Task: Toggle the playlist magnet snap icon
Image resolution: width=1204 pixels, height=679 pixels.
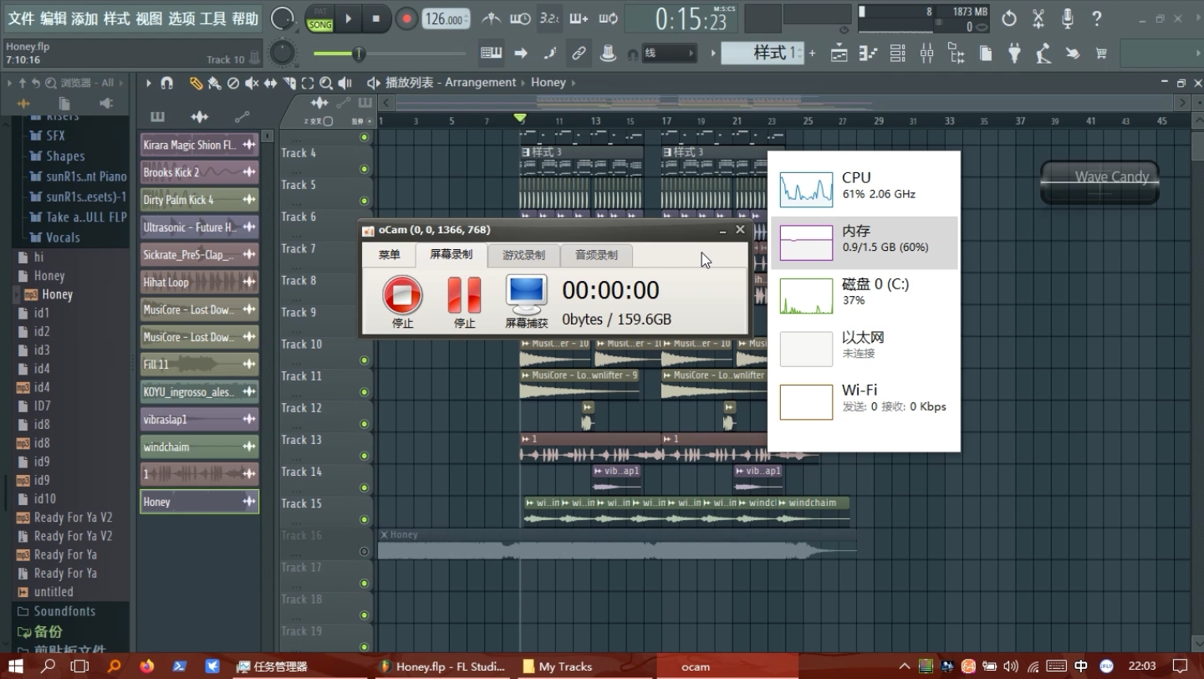Action: [x=166, y=83]
